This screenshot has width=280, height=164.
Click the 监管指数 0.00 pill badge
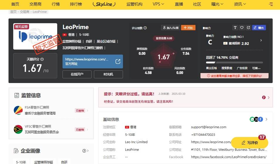[x=164, y=38]
